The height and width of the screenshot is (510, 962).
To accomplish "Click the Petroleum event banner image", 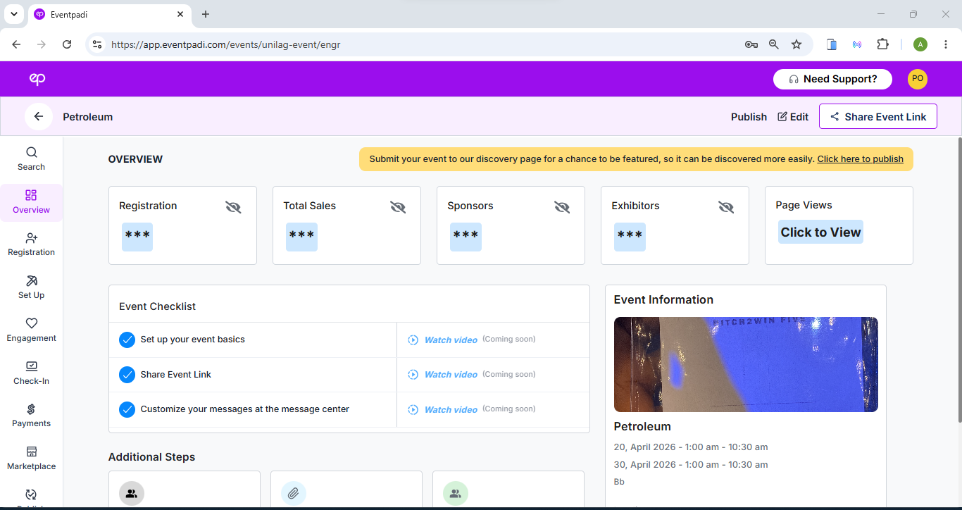I will (746, 364).
